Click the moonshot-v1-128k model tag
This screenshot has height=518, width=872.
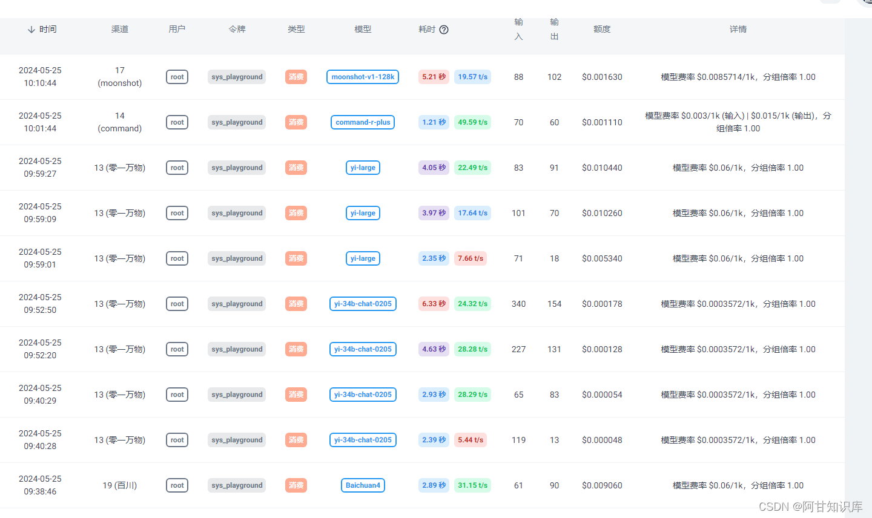363,77
